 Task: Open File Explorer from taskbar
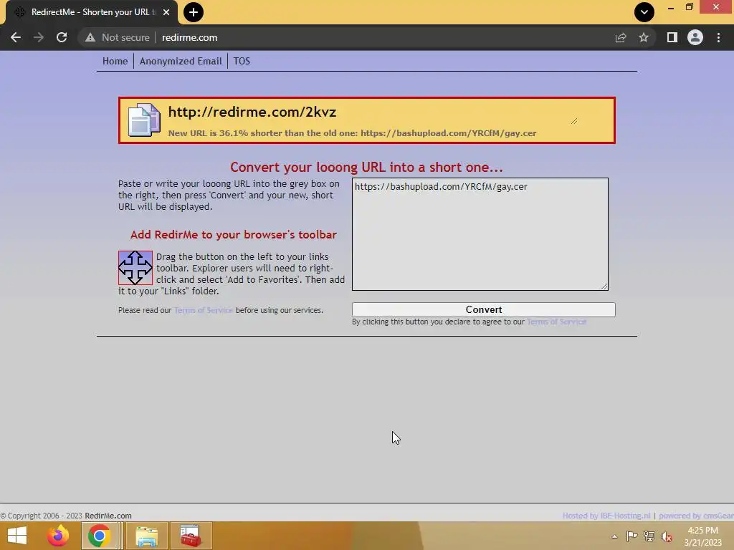click(x=146, y=536)
